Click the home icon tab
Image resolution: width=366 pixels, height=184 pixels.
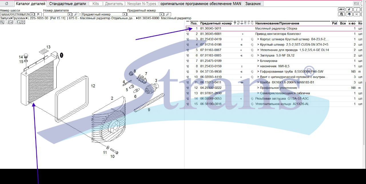(7, 4)
